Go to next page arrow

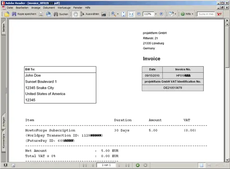[x=120, y=165]
